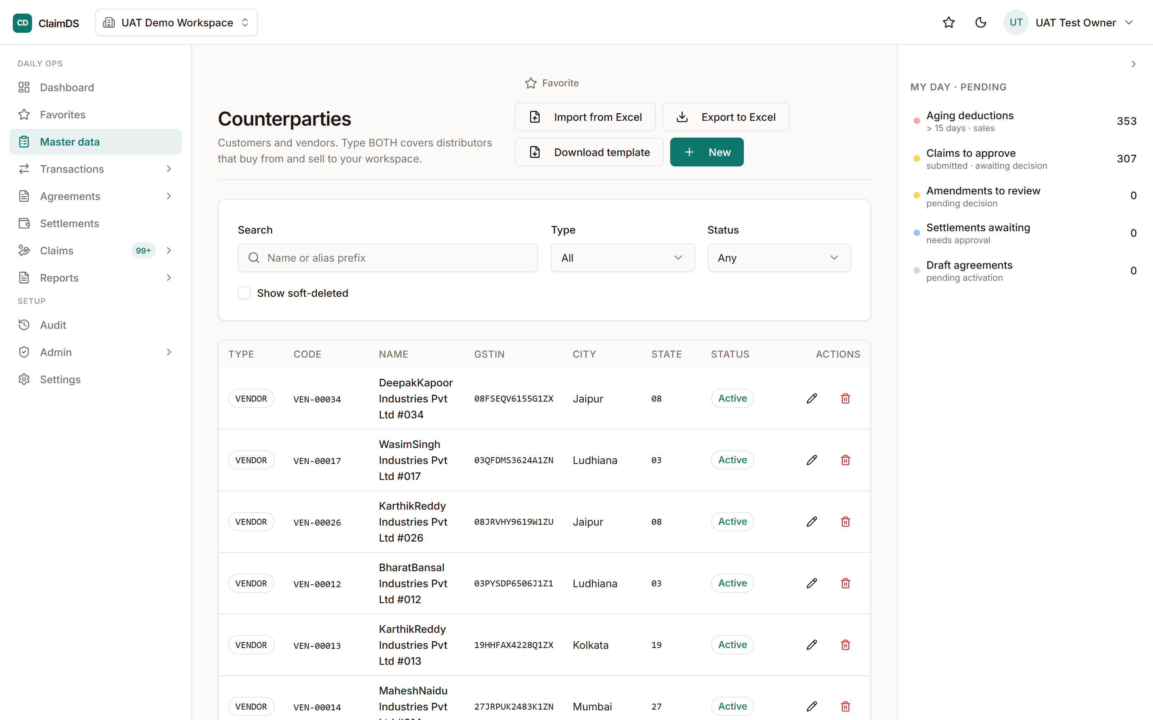Click the red Aging deductions status dot
Image resolution: width=1153 pixels, height=720 pixels.
coord(916,121)
